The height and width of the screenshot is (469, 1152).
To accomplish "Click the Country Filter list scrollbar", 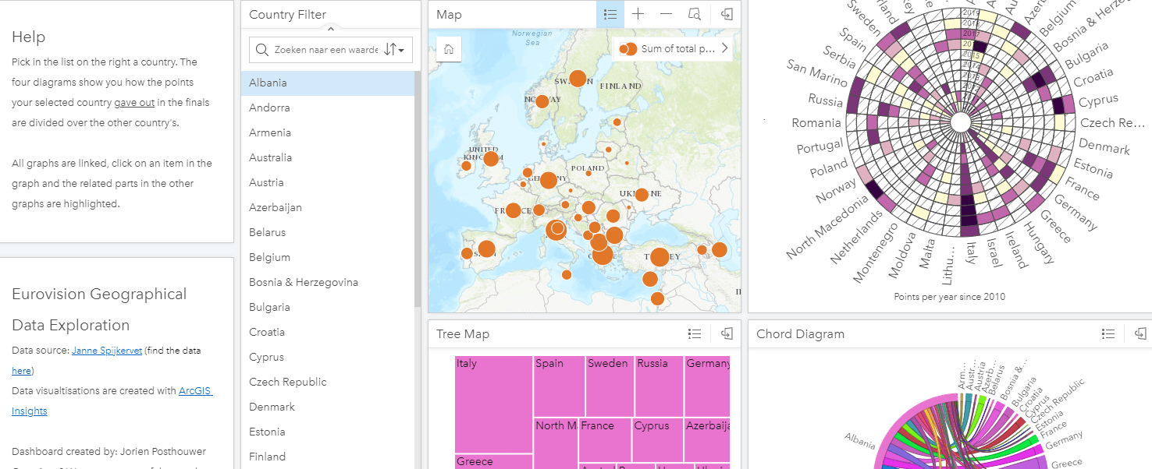I will 418,191.
